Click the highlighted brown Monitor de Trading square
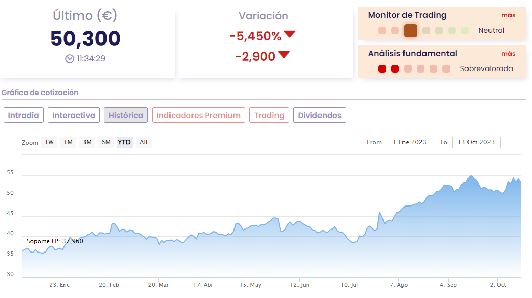The width and height of the screenshot is (532, 298). 410,31
